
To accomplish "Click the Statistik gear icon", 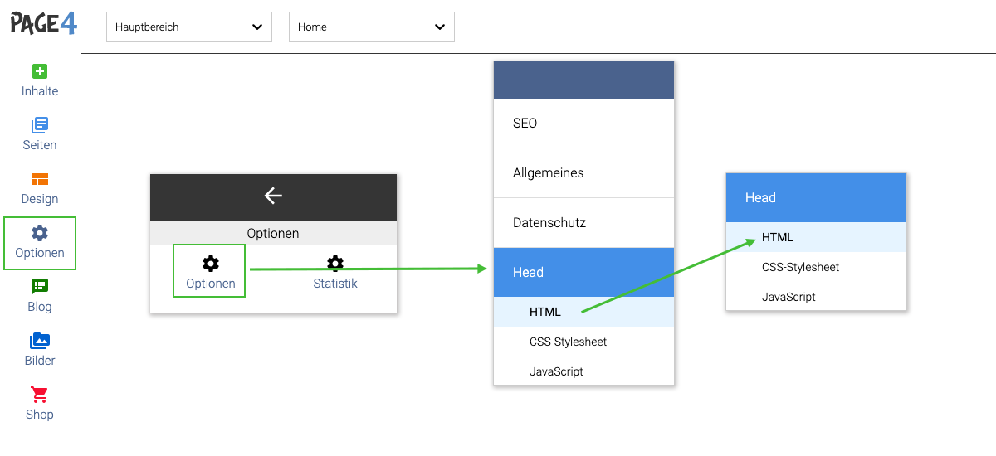I will [x=334, y=264].
